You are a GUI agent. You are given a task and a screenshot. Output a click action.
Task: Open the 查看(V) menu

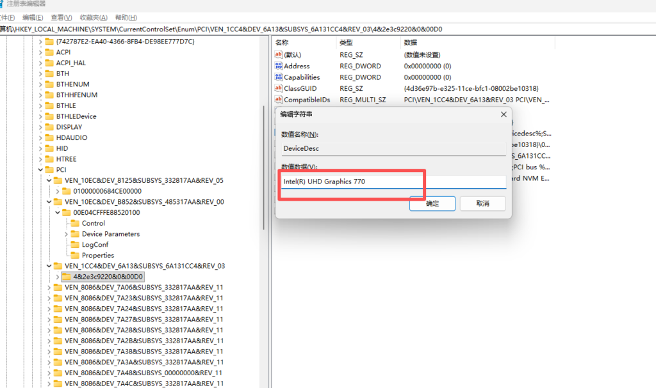pos(61,17)
